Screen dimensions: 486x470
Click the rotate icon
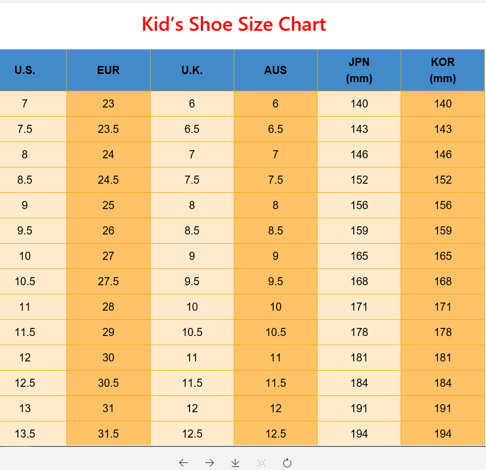pyautogui.click(x=287, y=462)
